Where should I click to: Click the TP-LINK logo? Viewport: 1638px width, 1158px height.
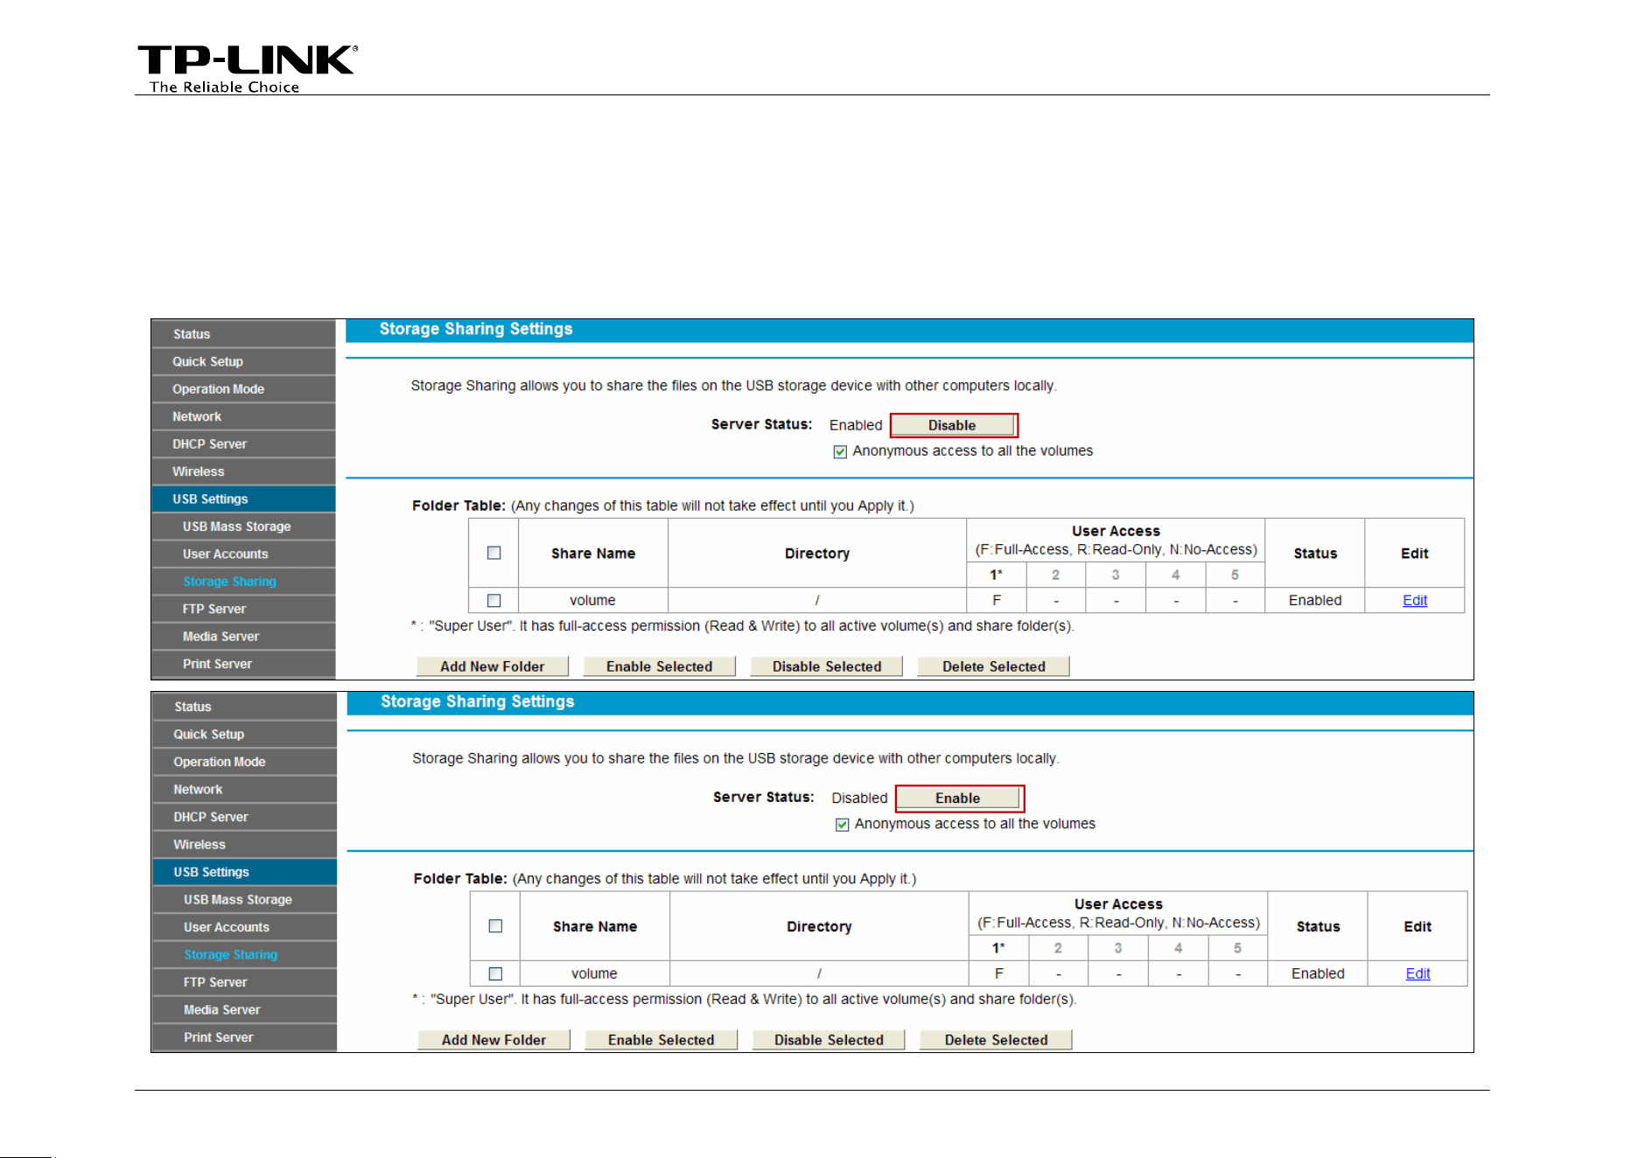(x=248, y=68)
